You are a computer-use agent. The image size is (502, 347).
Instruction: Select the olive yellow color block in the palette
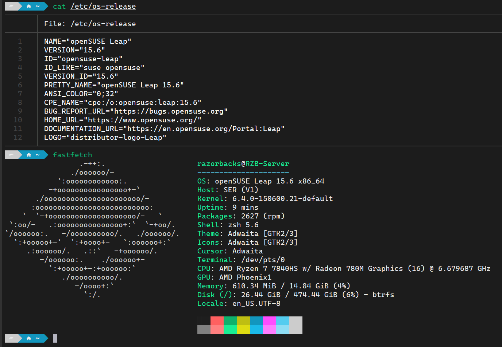point(243,321)
